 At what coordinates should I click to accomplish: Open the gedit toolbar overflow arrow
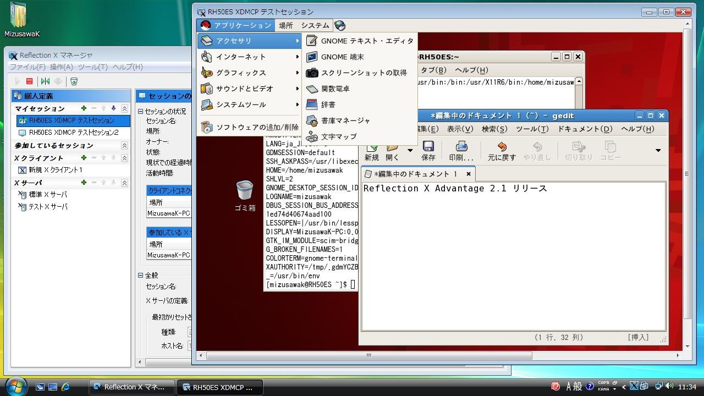(x=658, y=150)
